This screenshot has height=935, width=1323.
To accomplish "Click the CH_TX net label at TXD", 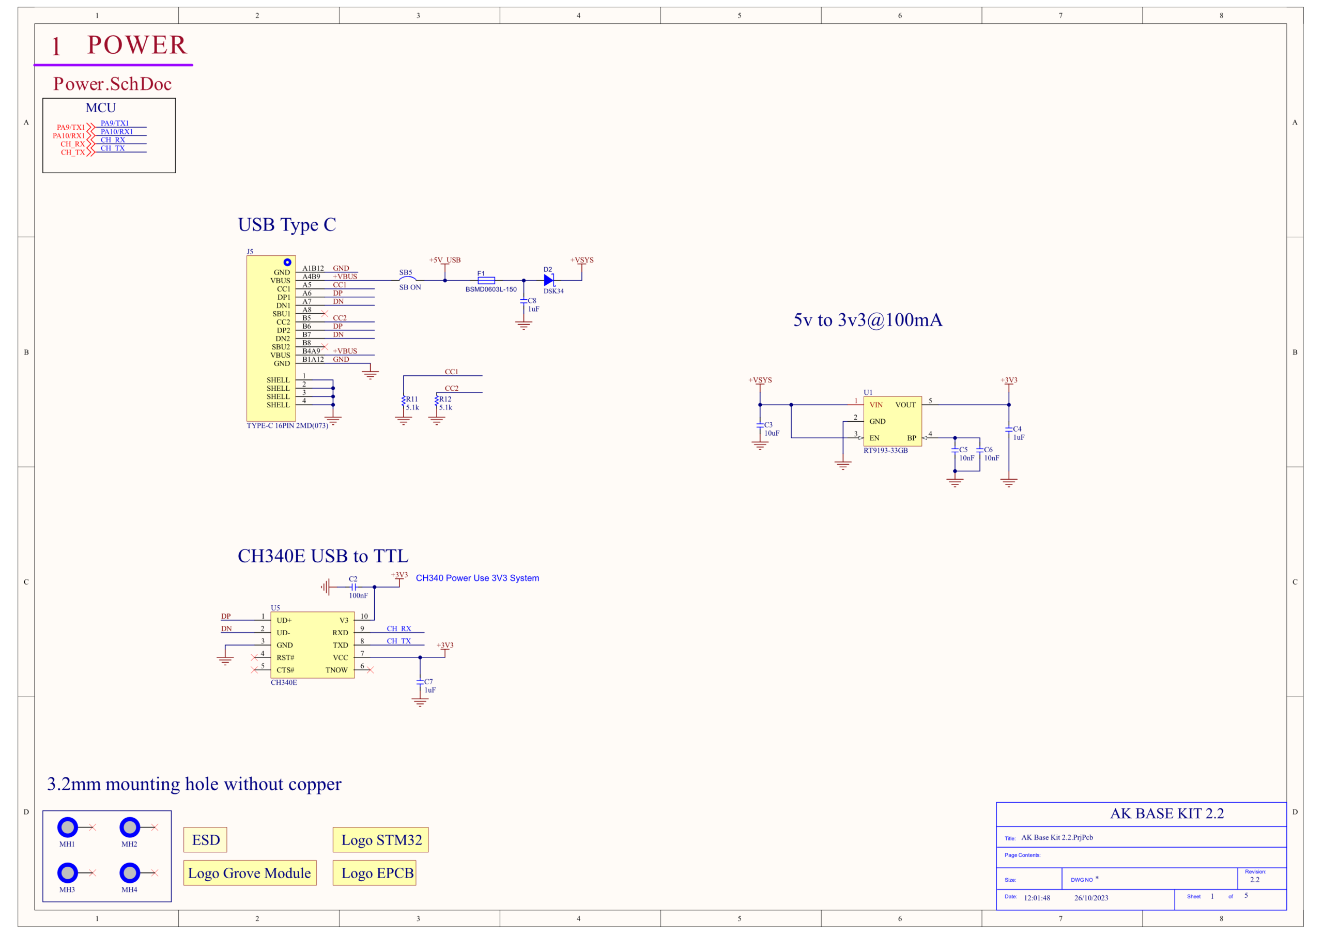I will (x=399, y=641).
